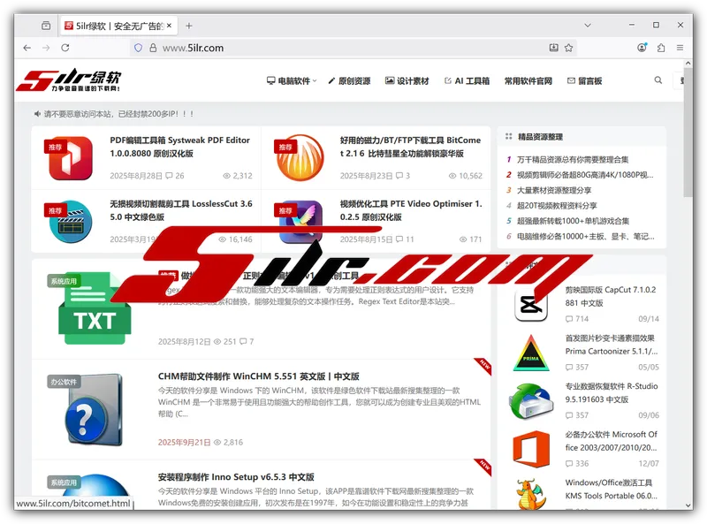Image resolution: width=707 pixels, height=524 pixels.
Task: Reload the page with refresh icon
Action: 65,48
